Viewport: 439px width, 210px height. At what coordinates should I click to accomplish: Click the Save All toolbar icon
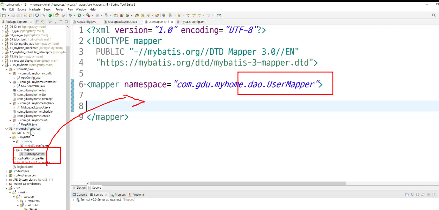(x=18, y=15)
